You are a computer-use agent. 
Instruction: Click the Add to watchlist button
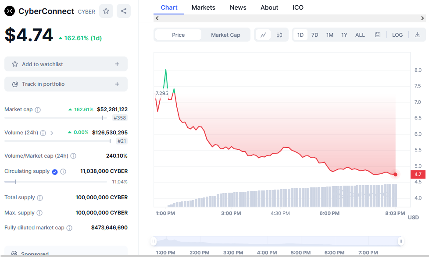66,64
